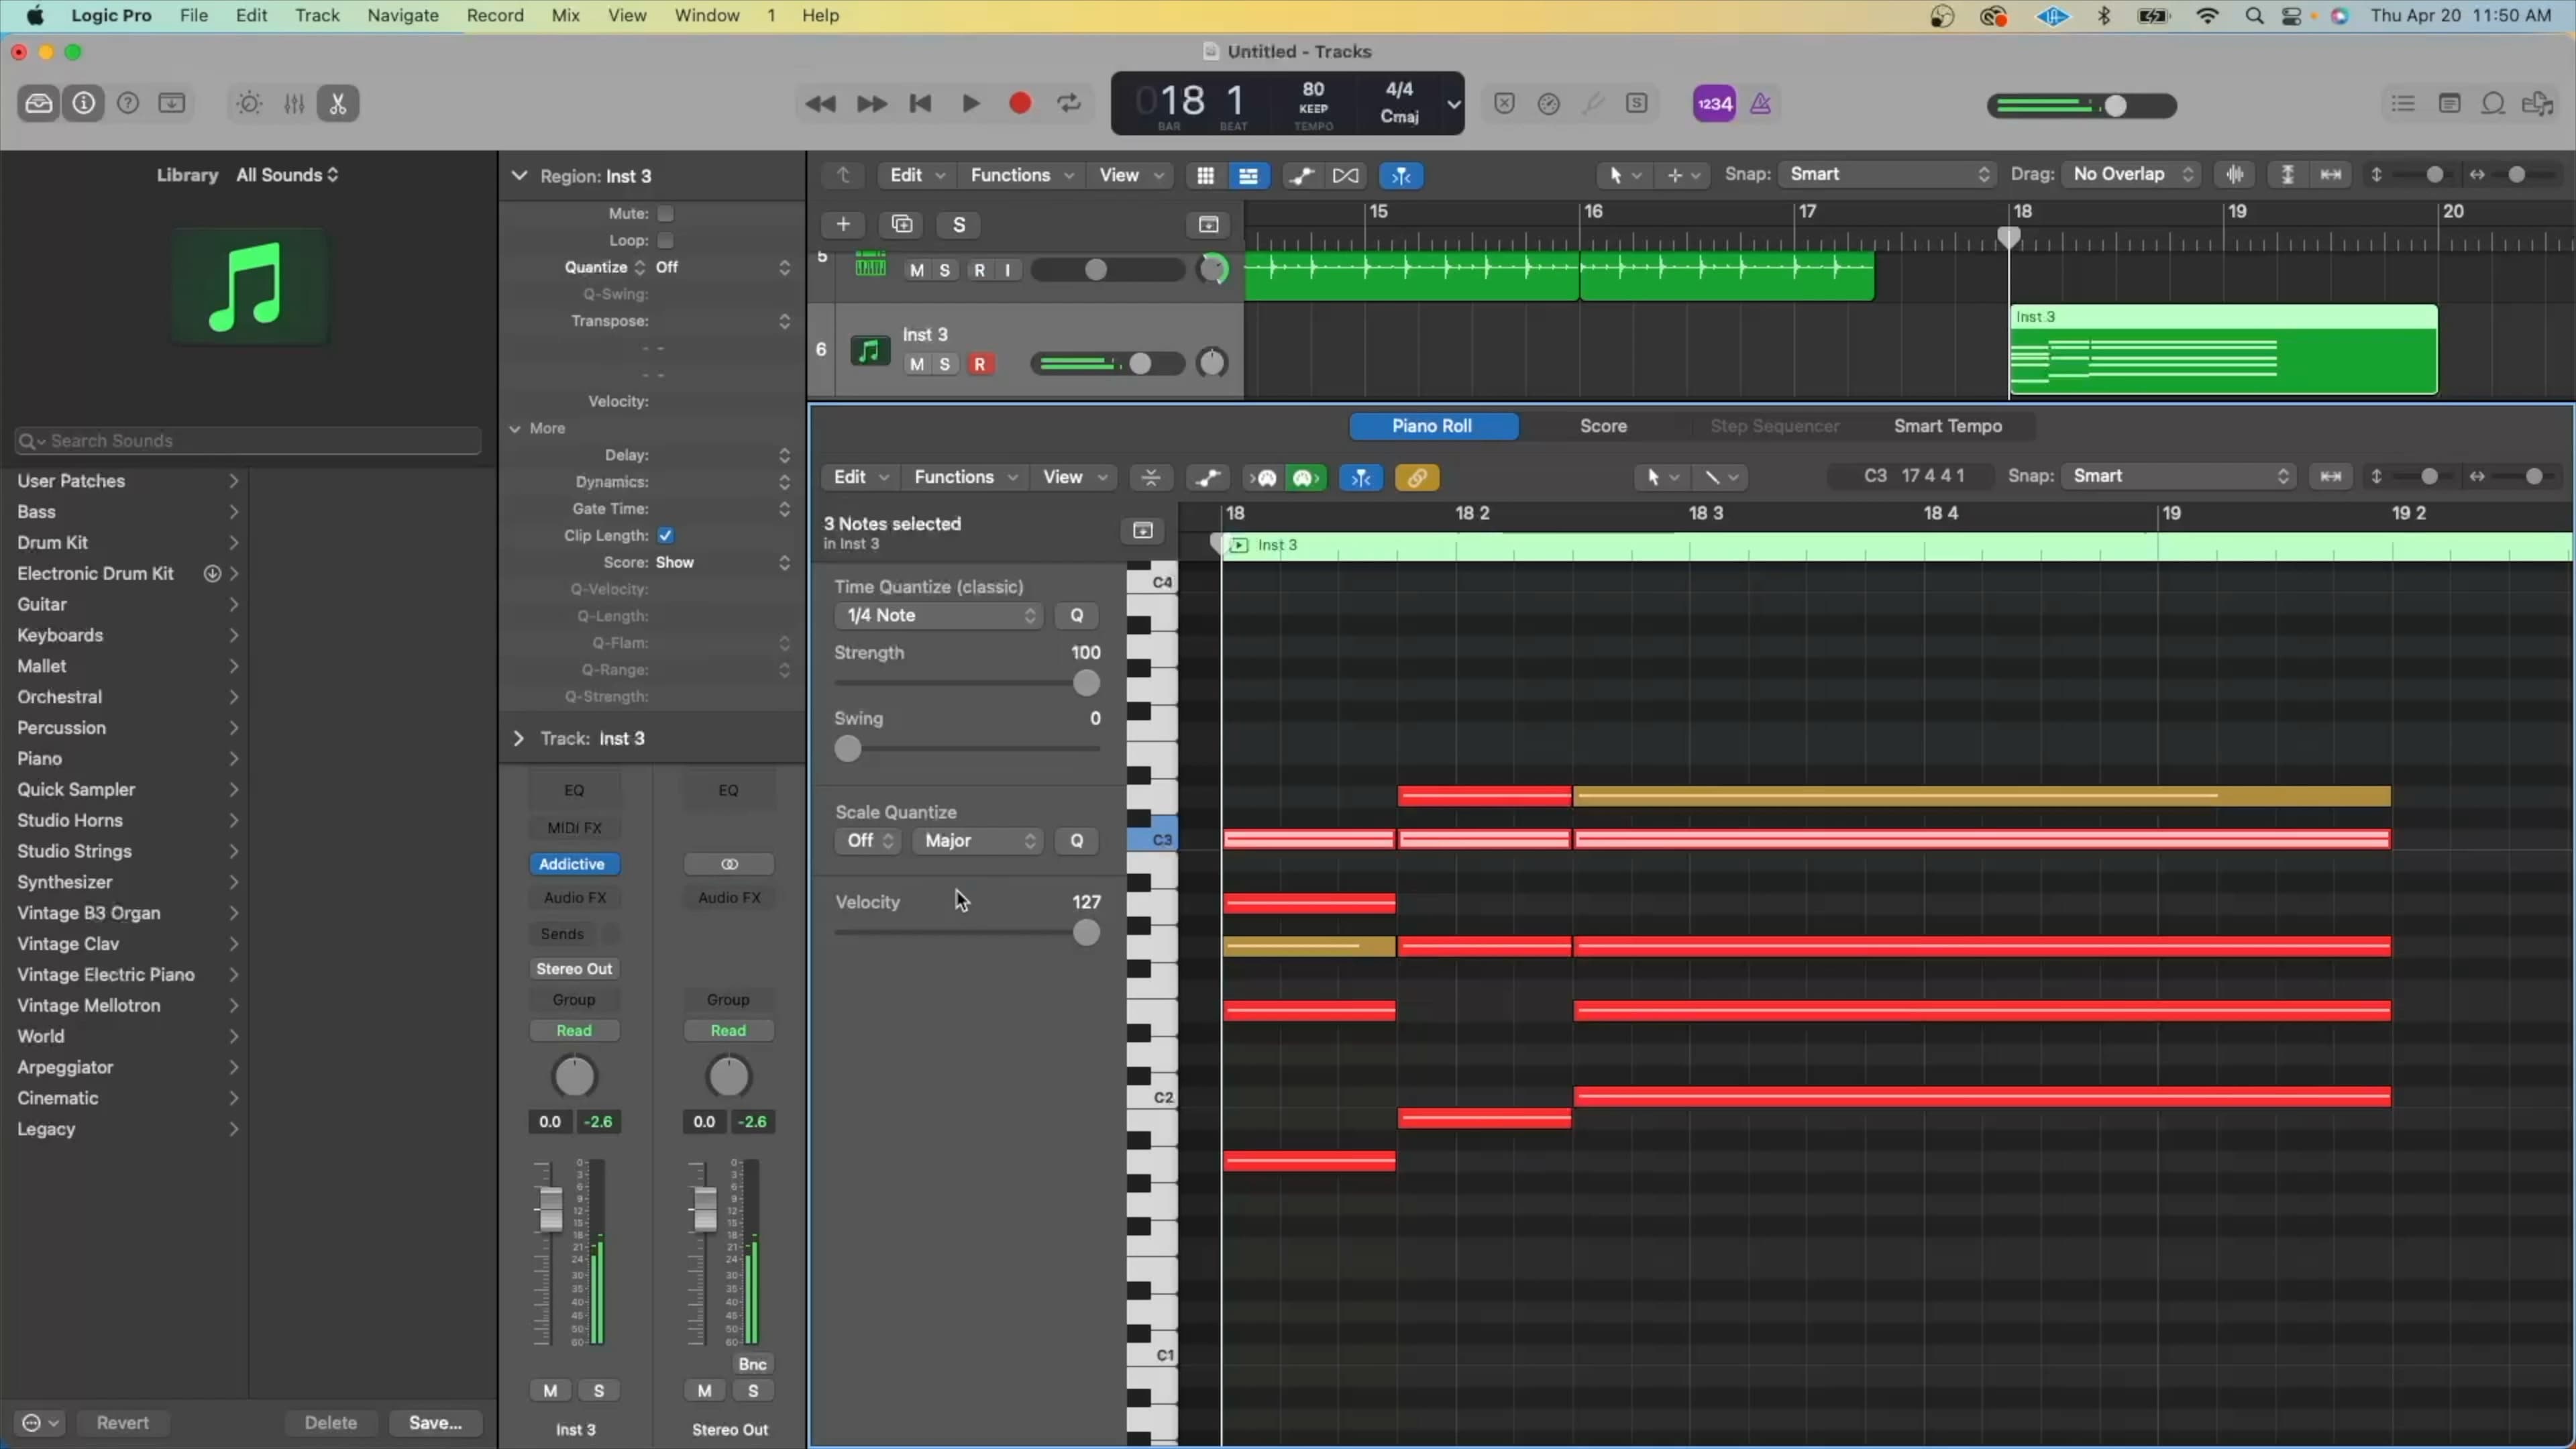
Task: Start playback with Play button
Action: (970, 103)
